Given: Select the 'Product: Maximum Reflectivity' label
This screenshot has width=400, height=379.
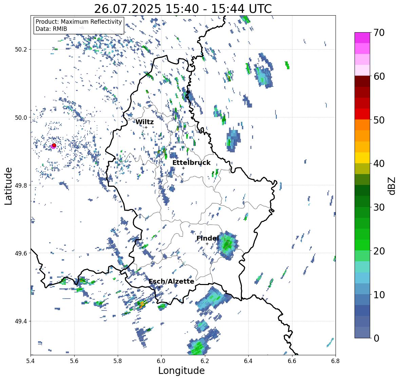Looking at the screenshot, I should [79, 22].
